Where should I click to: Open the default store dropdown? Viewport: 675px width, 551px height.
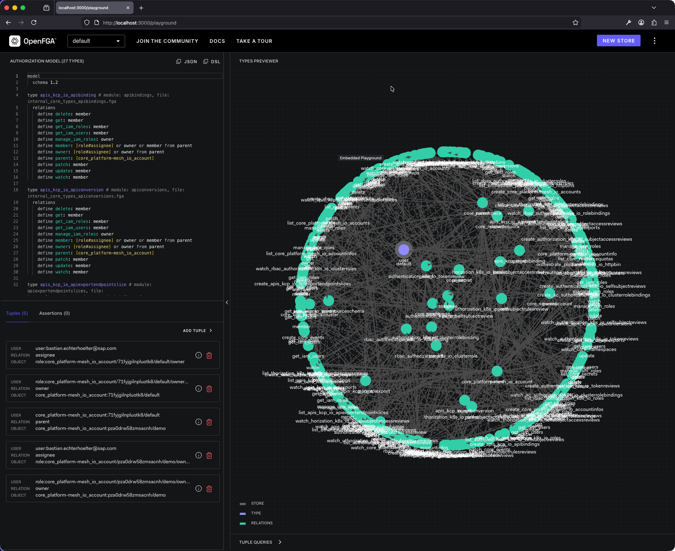96,41
